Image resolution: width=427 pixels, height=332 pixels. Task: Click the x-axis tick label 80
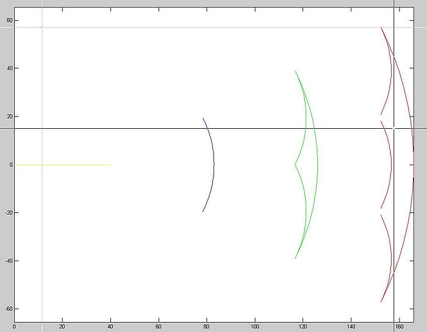pyautogui.click(x=207, y=327)
